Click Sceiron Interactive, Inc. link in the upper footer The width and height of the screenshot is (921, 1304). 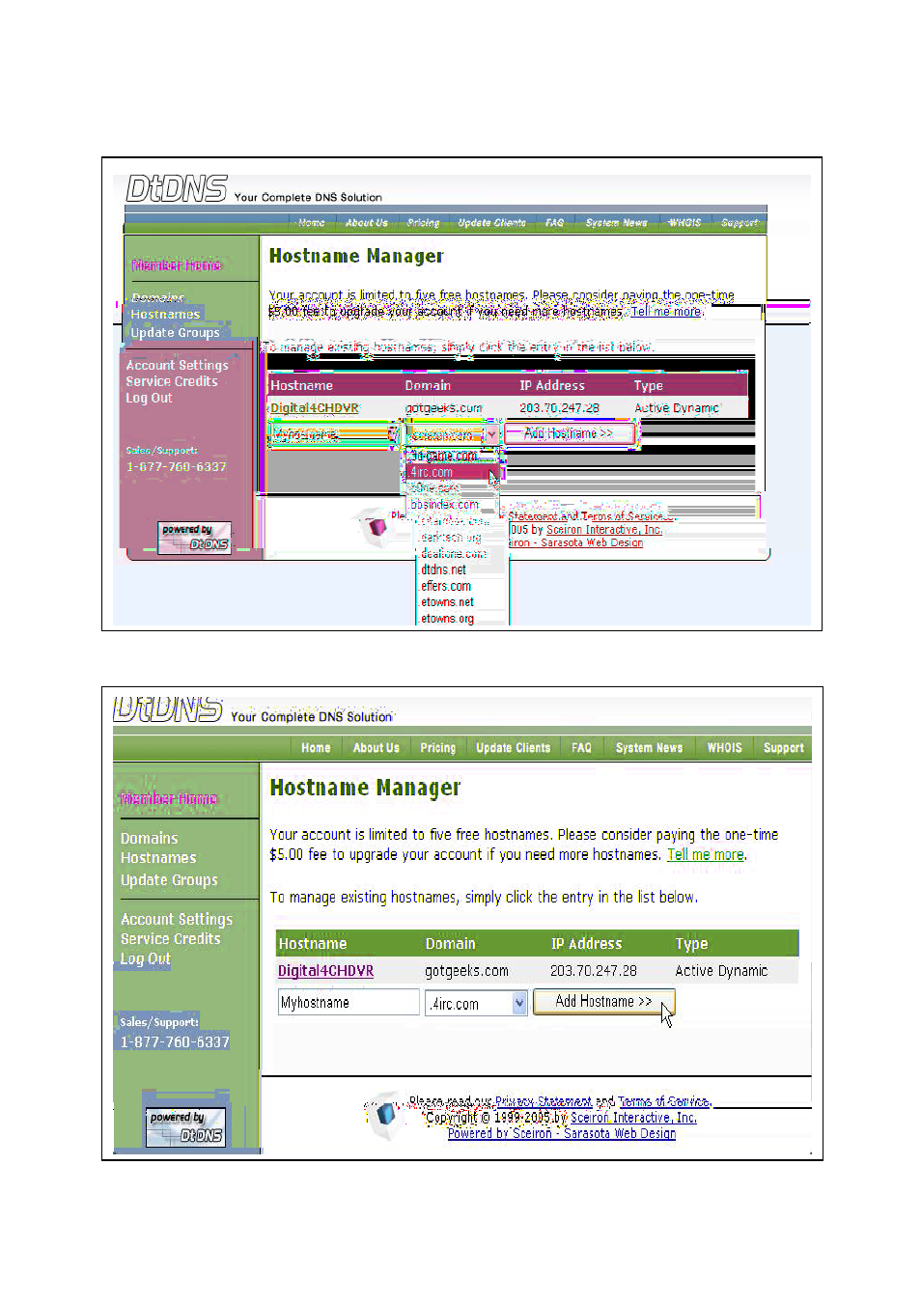604,530
